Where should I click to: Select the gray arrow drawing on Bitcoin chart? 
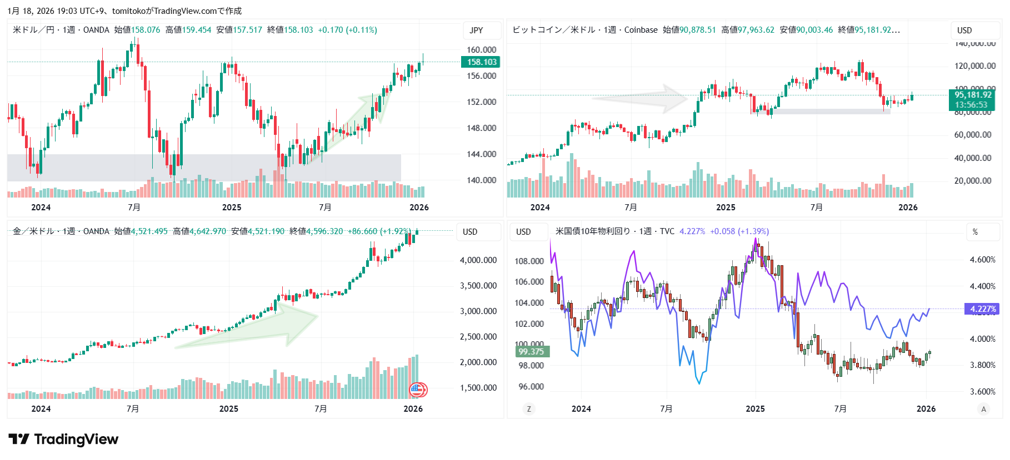[x=639, y=99]
